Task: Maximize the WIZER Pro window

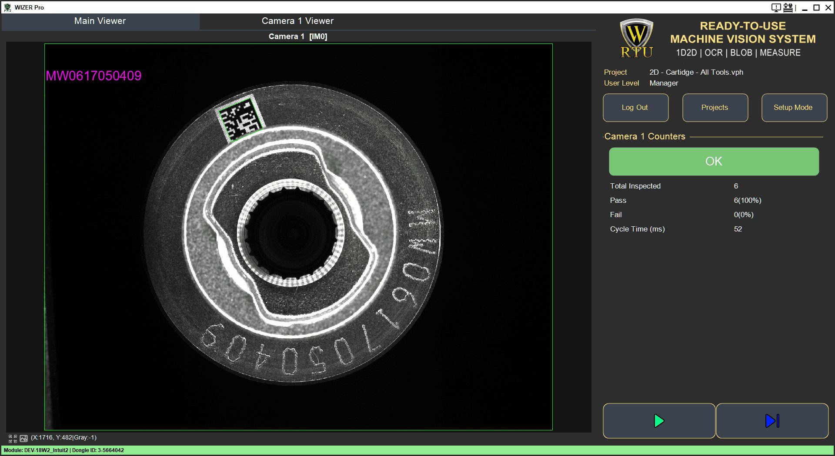Action: 816,7
